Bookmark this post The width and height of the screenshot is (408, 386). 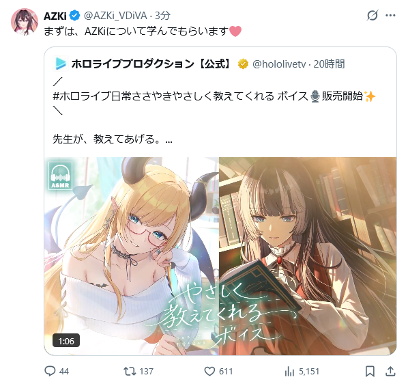point(370,371)
